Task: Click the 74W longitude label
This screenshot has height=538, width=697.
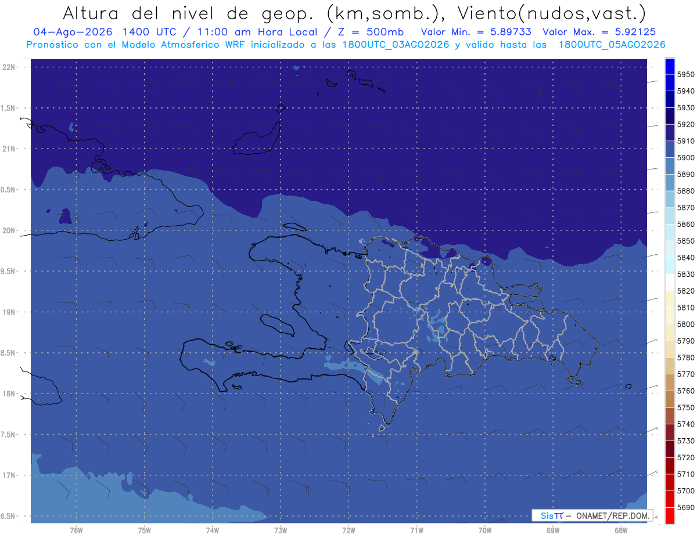Action: click(x=213, y=530)
